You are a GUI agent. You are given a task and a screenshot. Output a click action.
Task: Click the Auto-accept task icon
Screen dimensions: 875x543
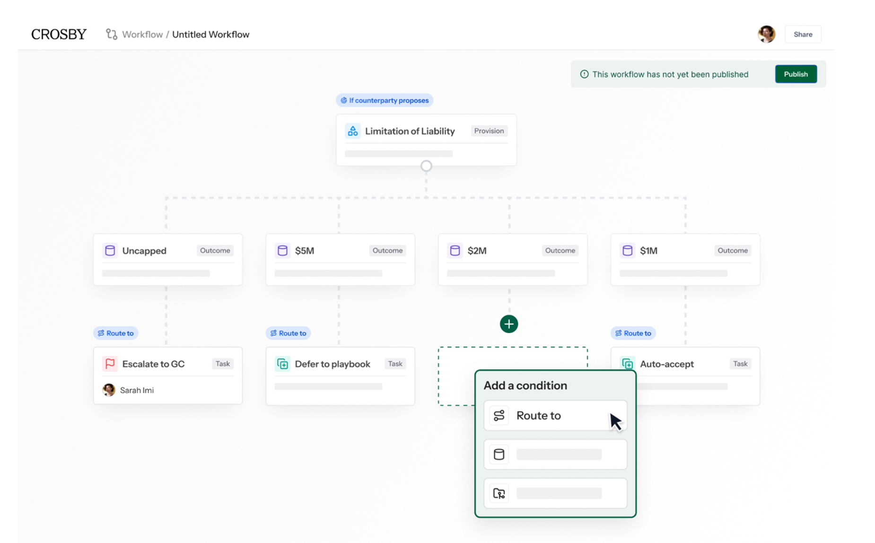point(627,364)
